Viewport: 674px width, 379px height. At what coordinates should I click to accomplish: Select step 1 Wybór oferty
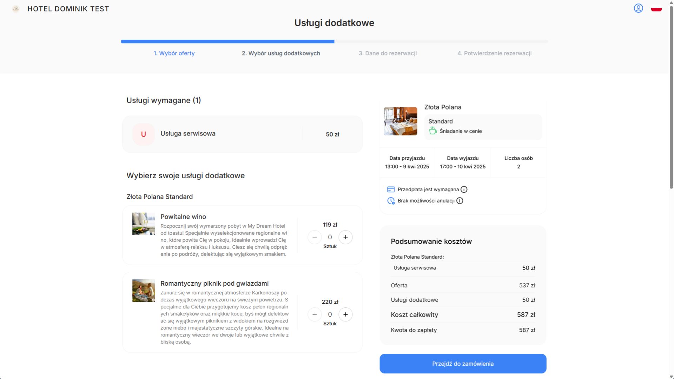(x=174, y=53)
